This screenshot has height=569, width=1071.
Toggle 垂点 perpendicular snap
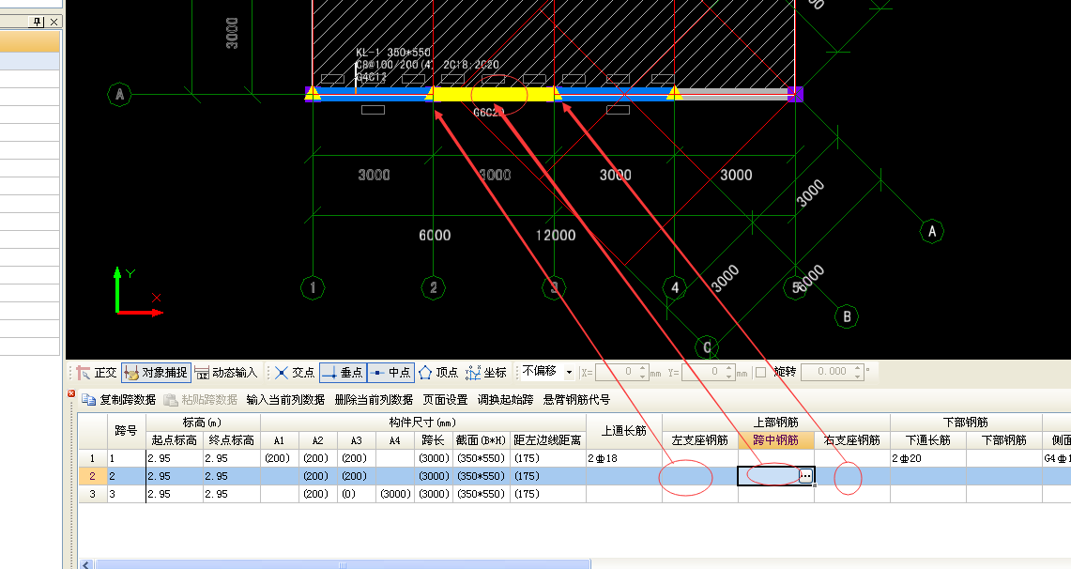coord(343,372)
